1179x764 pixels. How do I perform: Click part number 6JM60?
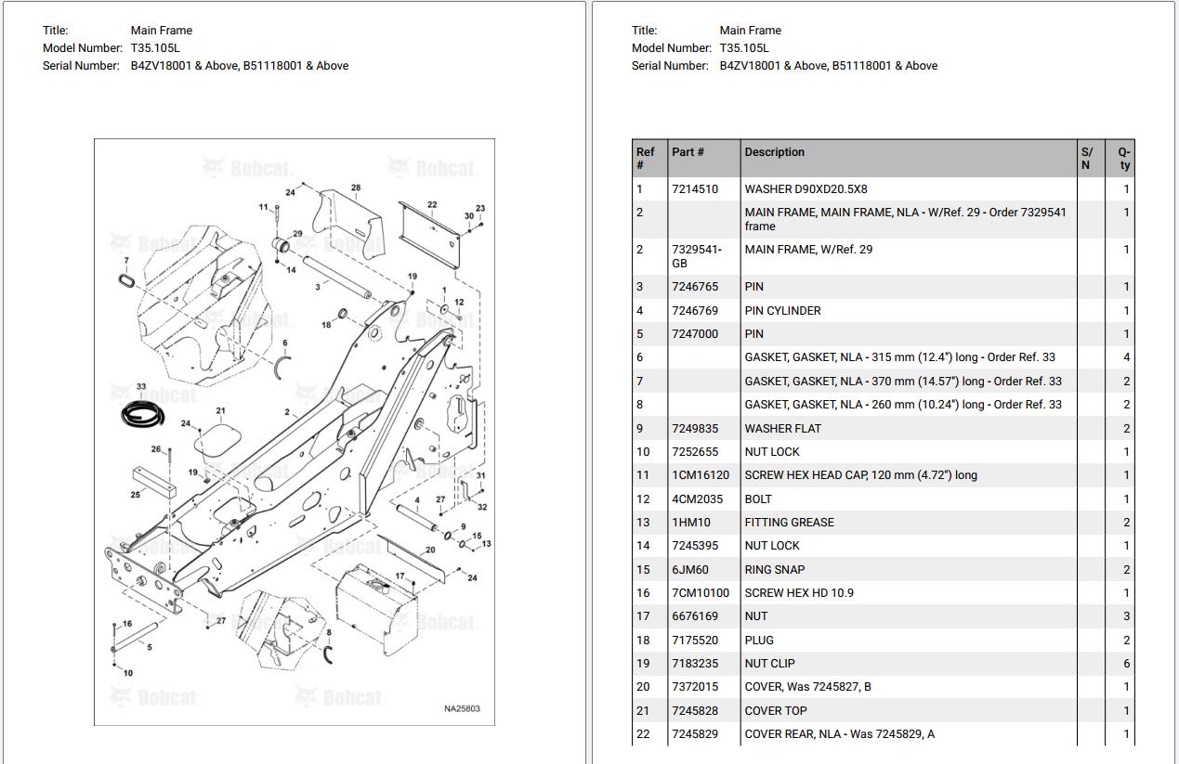click(689, 570)
